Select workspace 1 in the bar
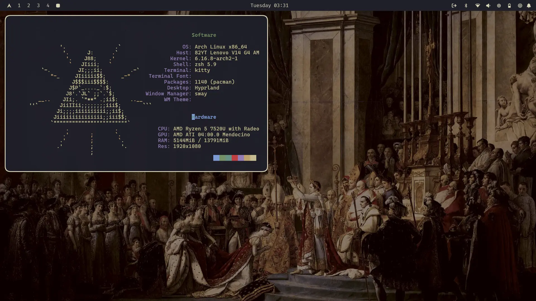This screenshot has height=301, width=536. (19, 5)
